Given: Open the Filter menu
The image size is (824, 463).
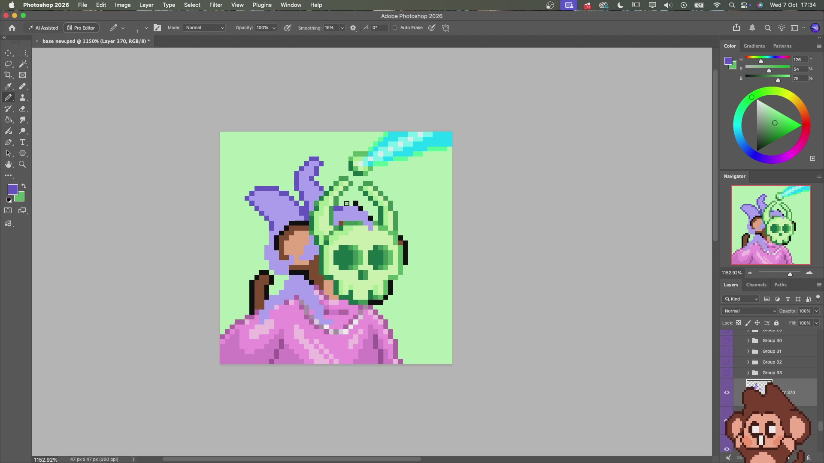Looking at the screenshot, I should [215, 5].
